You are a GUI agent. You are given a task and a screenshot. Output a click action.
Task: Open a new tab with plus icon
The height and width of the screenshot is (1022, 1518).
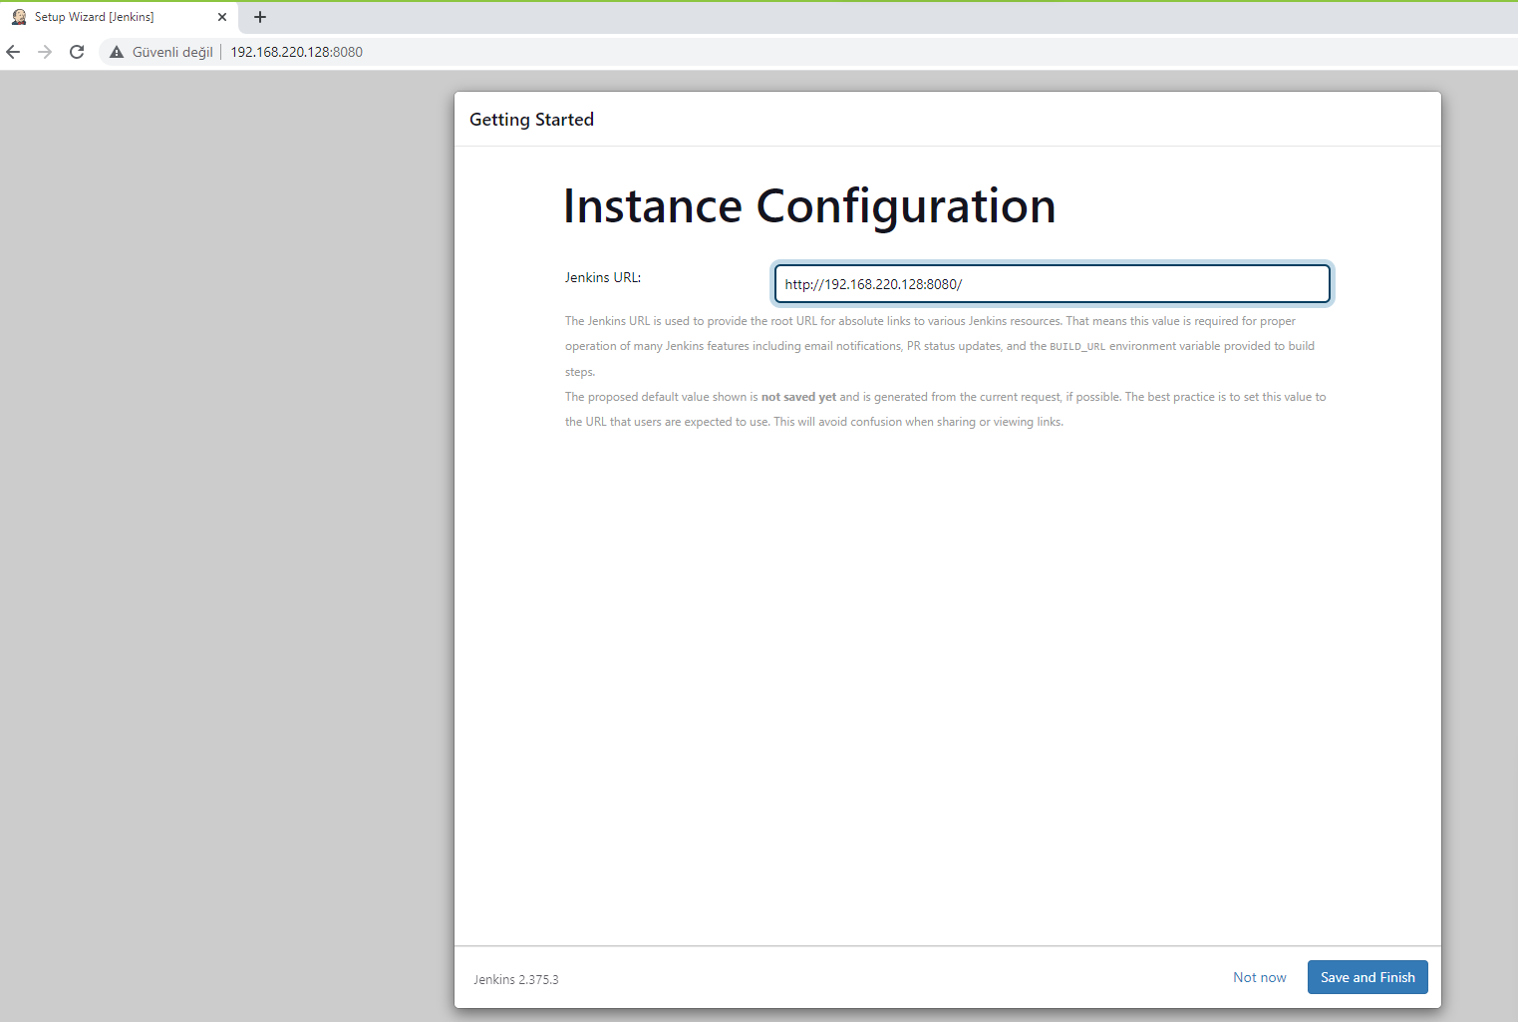click(260, 17)
